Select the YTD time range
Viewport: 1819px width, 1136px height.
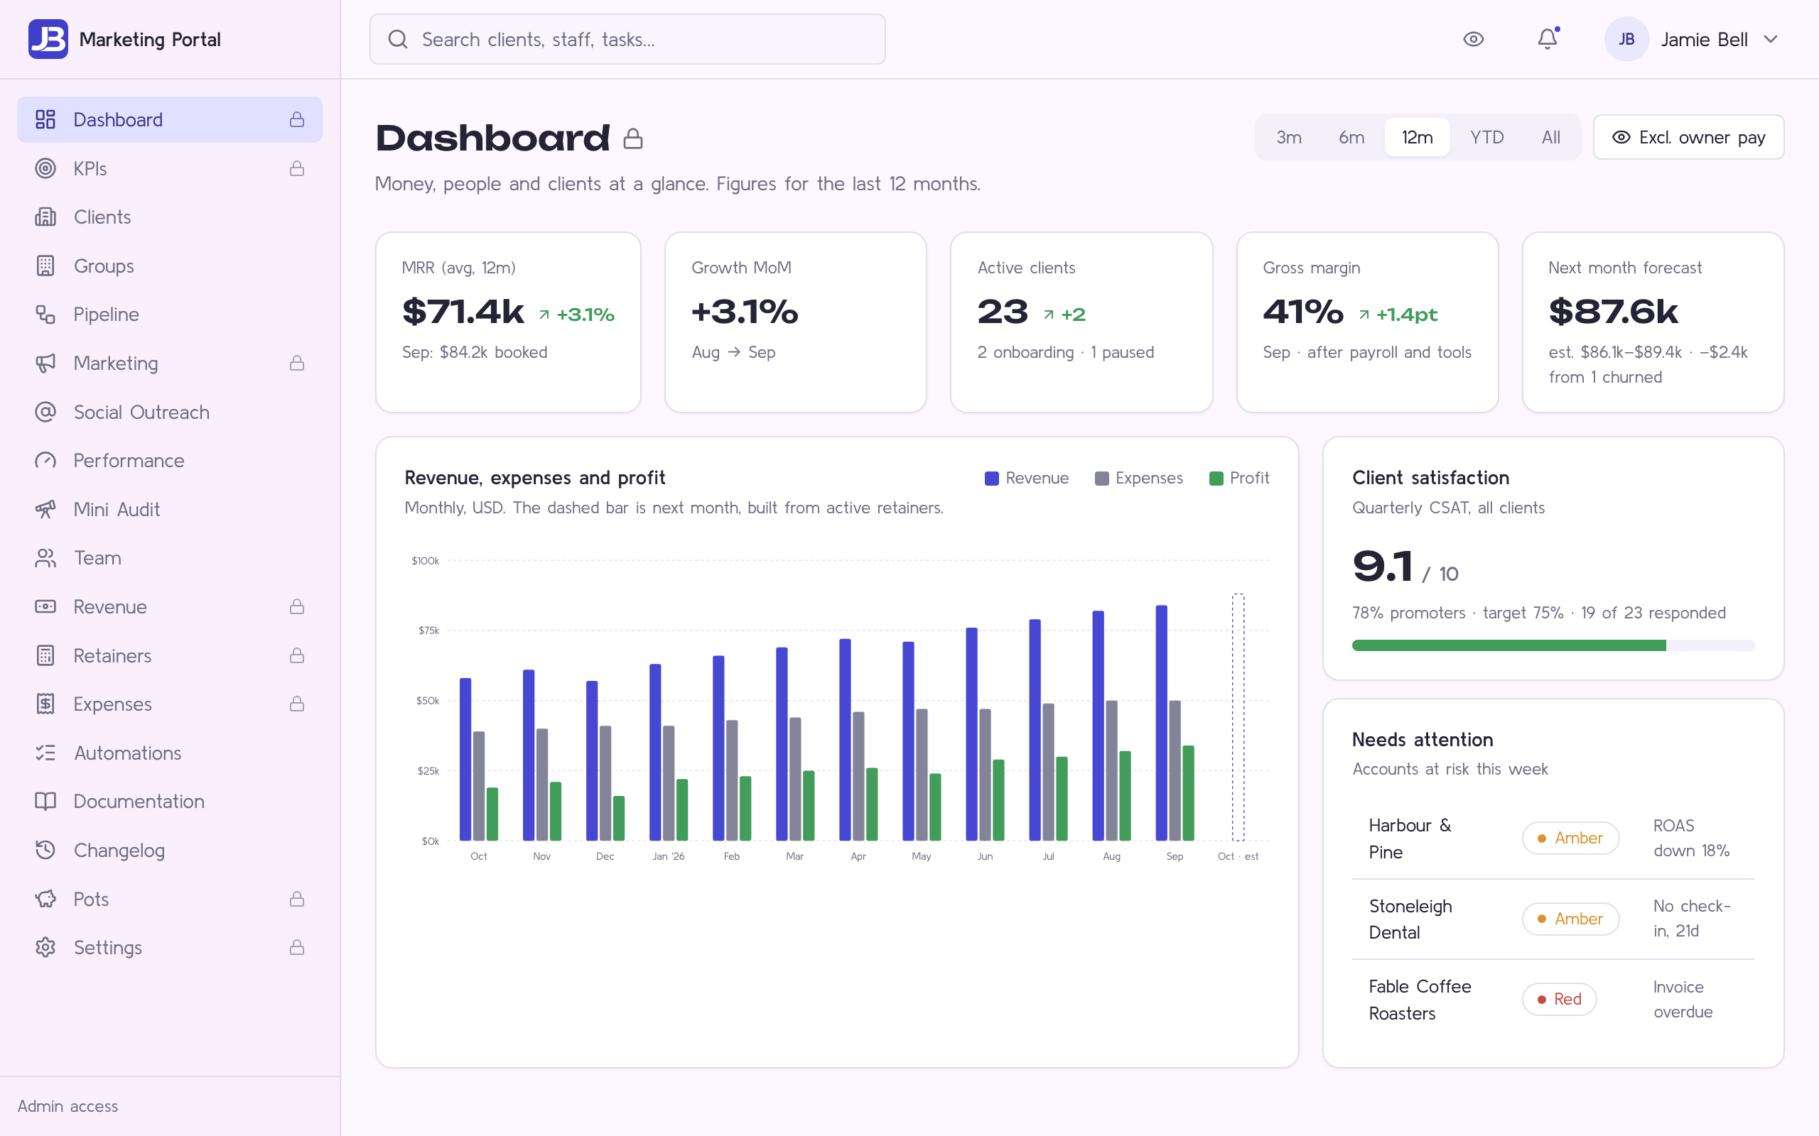1486,138
